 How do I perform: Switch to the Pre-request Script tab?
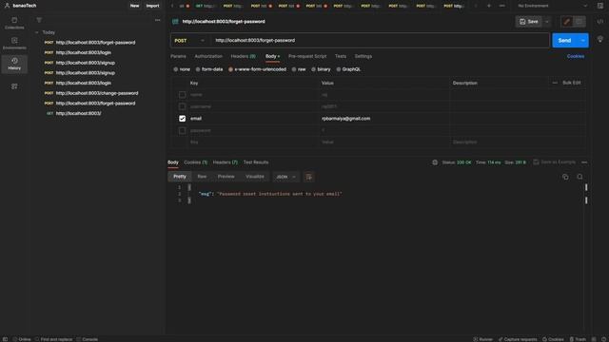pos(307,56)
